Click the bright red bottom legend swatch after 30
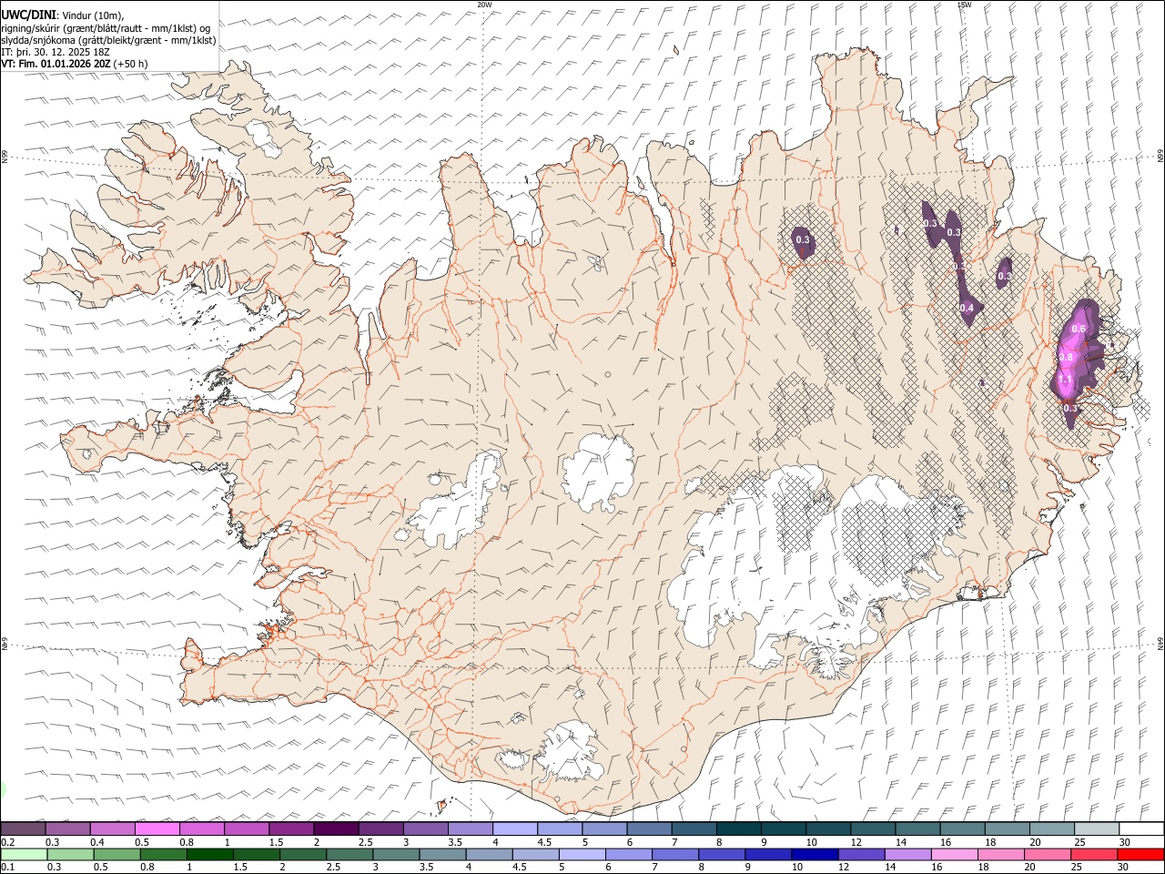This screenshot has width=1165, height=874. coord(1140,855)
